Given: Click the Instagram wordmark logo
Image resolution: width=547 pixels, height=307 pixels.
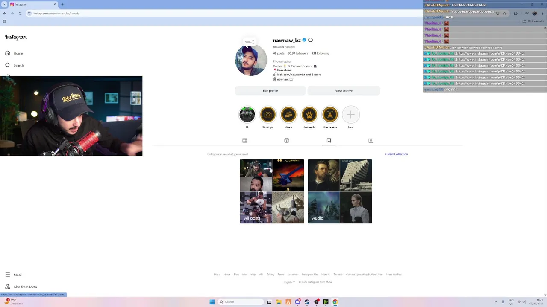Looking at the screenshot, I should point(16,37).
